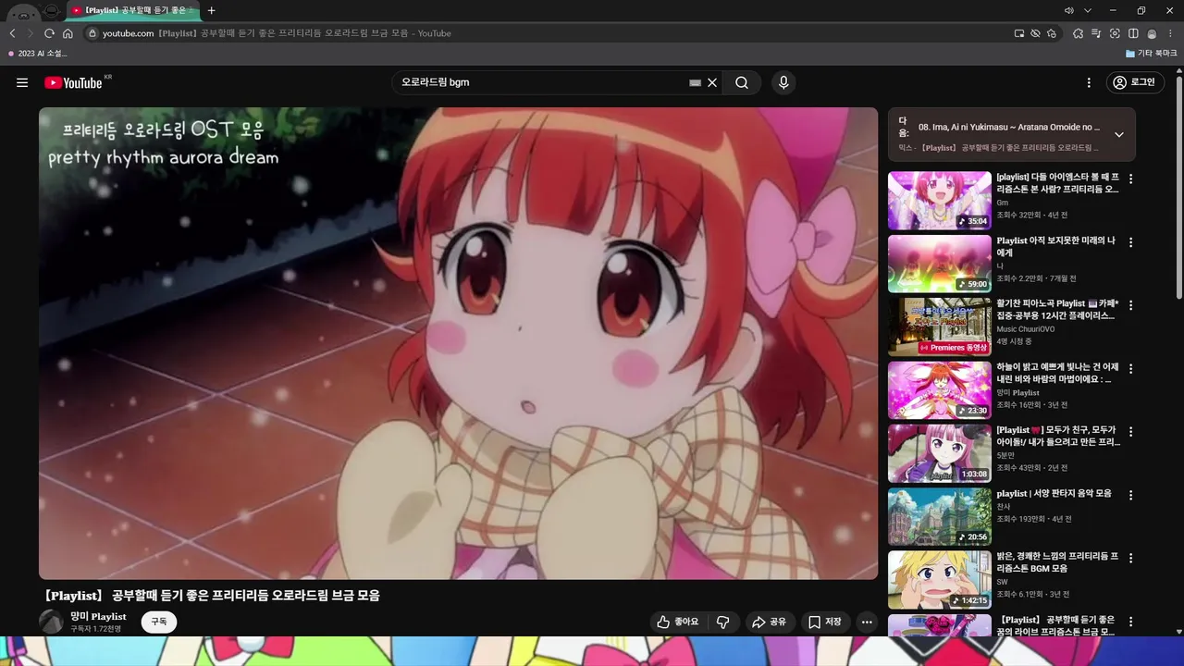Add page to bookmarks via star icon

[1053, 33]
